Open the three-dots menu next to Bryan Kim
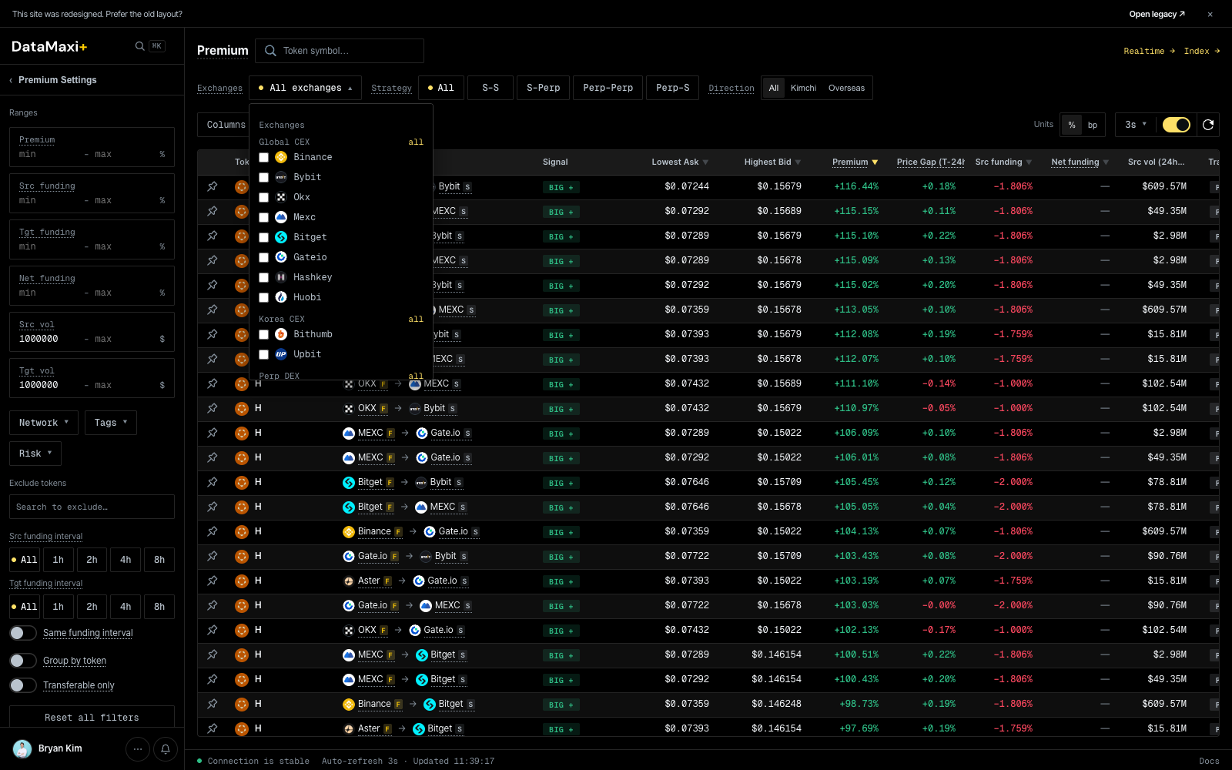 pyautogui.click(x=138, y=748)
